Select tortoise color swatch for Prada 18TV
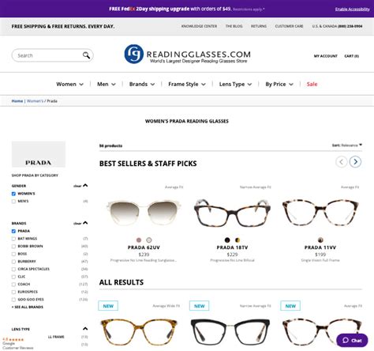The width and height of the screenshot is (374, 351). coord(237,240)
